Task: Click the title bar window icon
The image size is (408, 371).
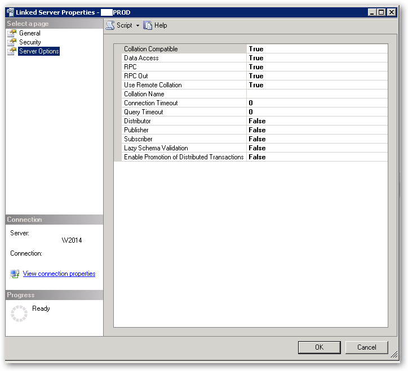Action: click(x=10, y=12)
